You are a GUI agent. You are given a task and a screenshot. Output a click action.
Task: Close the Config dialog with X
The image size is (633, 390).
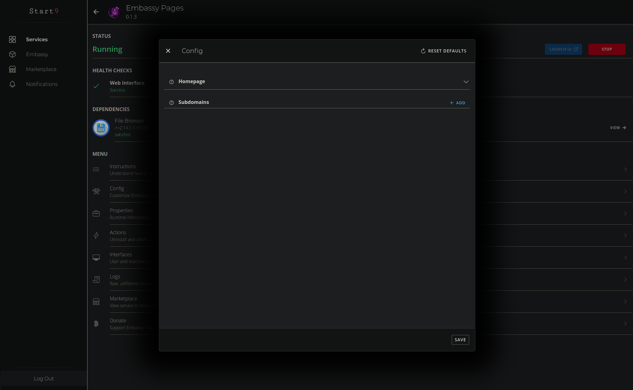click(x=168, y=51)
